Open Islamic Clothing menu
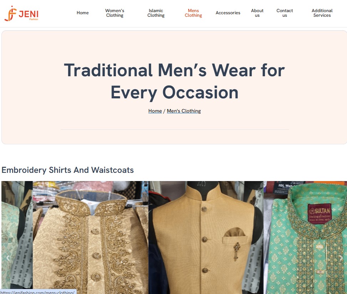This screenshot has width=347, height=294. coord(156,13)
